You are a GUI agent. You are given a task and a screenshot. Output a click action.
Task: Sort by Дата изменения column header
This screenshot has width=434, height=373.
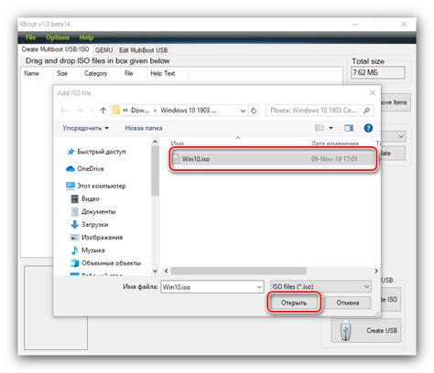click(x=335, y=143)
